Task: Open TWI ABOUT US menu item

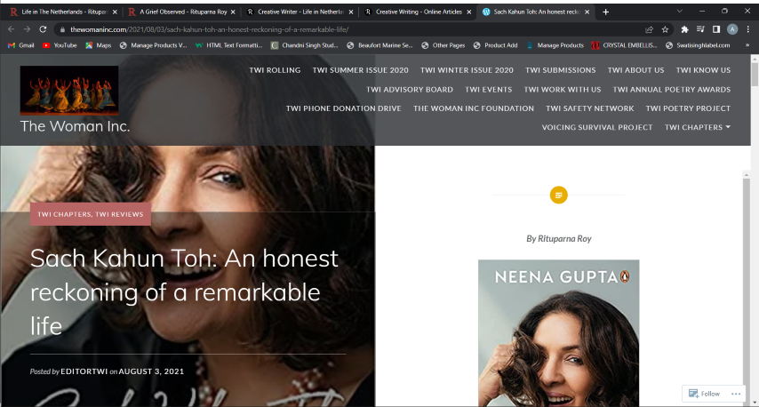Action: [636, 70]
